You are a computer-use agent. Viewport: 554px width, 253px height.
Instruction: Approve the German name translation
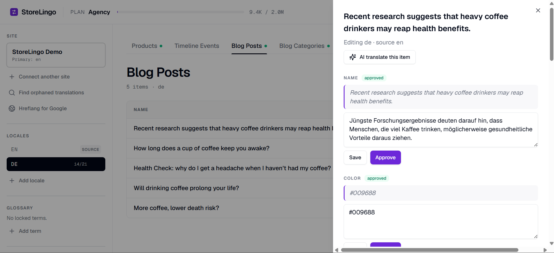[x=385, y=158]
